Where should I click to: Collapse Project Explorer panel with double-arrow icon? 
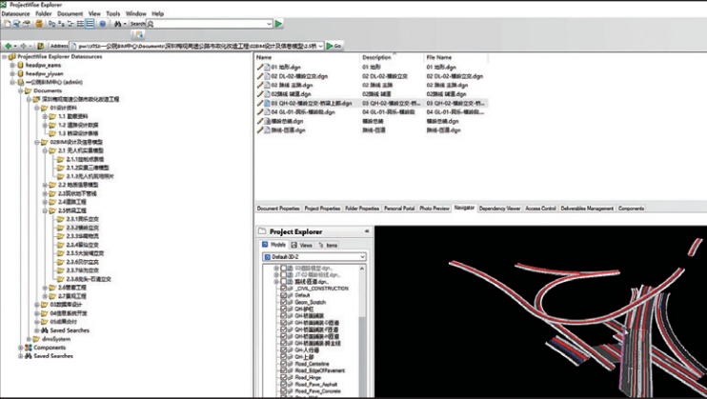pyautogui.click(x=367, y=231)
